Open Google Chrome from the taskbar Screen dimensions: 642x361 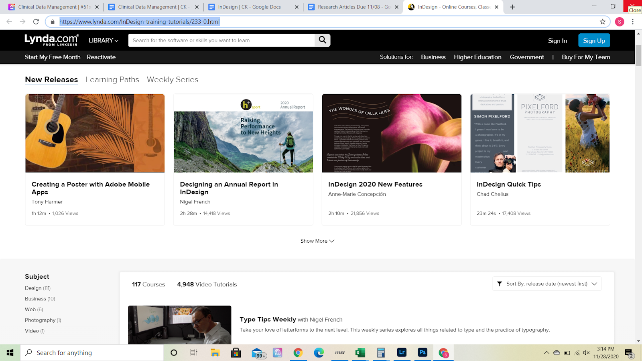tap(298, 353)
